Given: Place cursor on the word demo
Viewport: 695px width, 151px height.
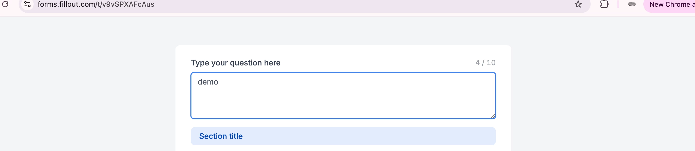Looking at the screenshot, I should pos(208,82).
